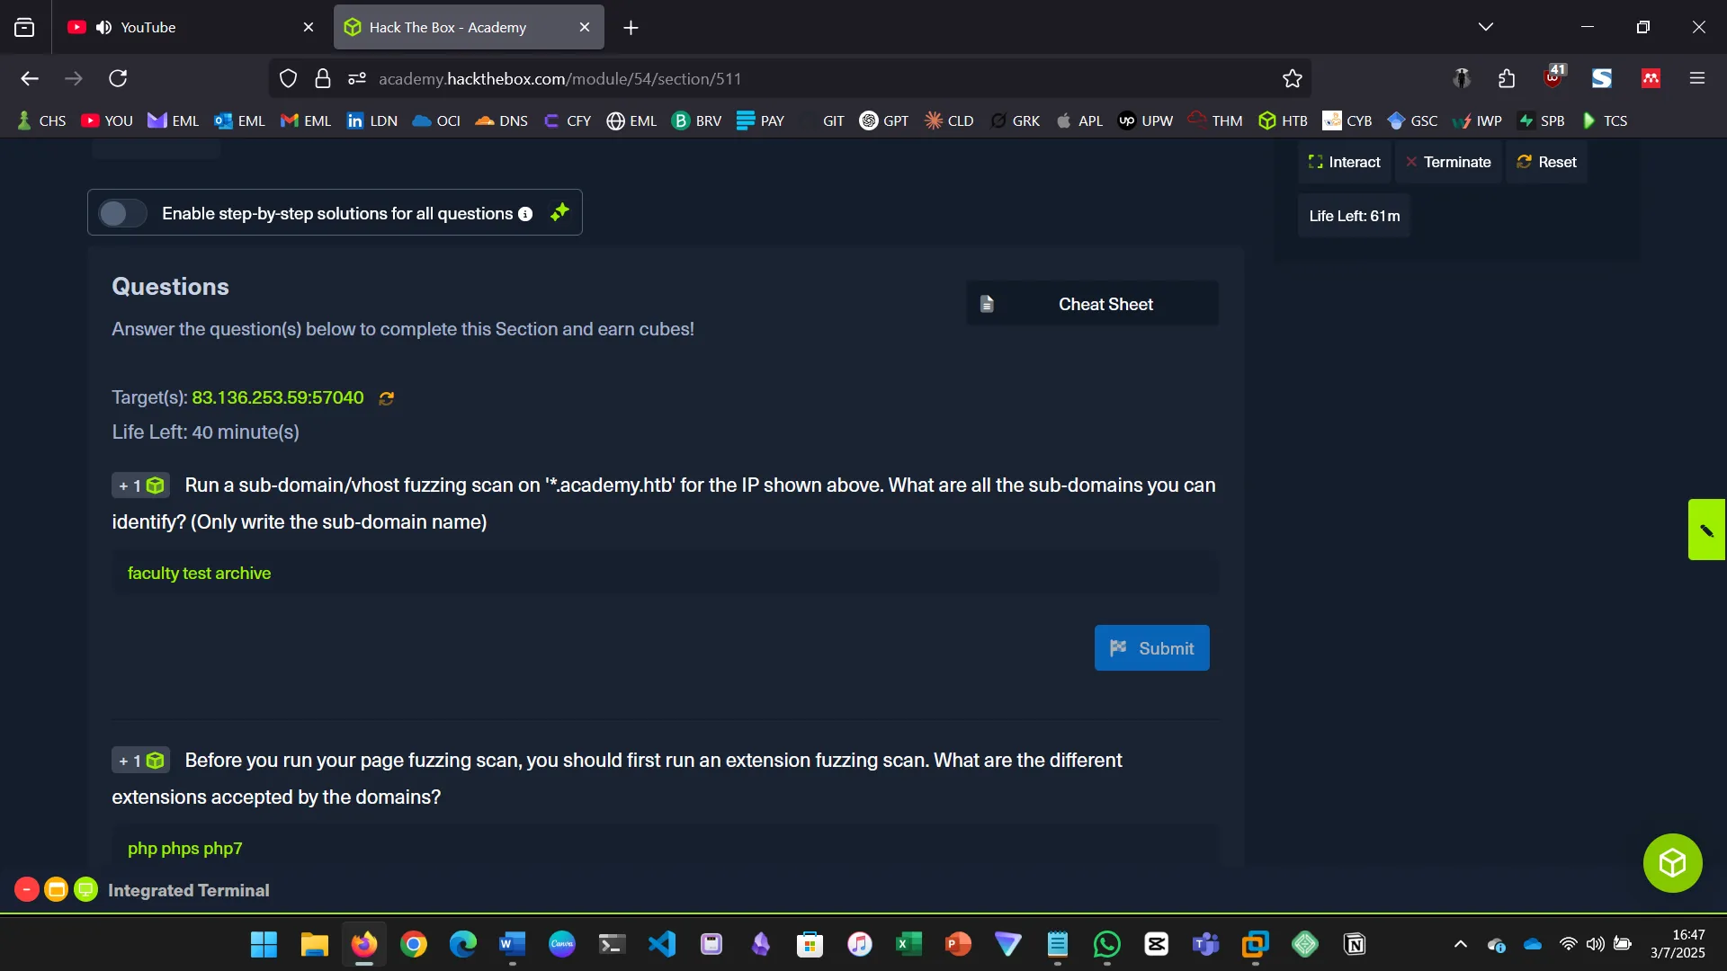This screenshot has width=1727, height=971.
Task: Click the shield icon in the address bar
Action: [x=288, y=79]
